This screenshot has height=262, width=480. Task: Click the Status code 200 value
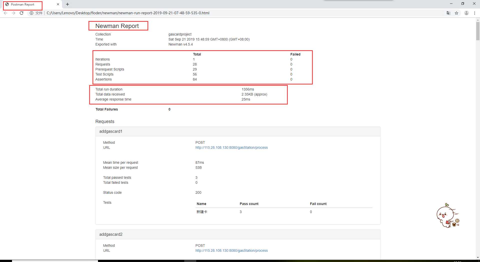coord(198,192)
